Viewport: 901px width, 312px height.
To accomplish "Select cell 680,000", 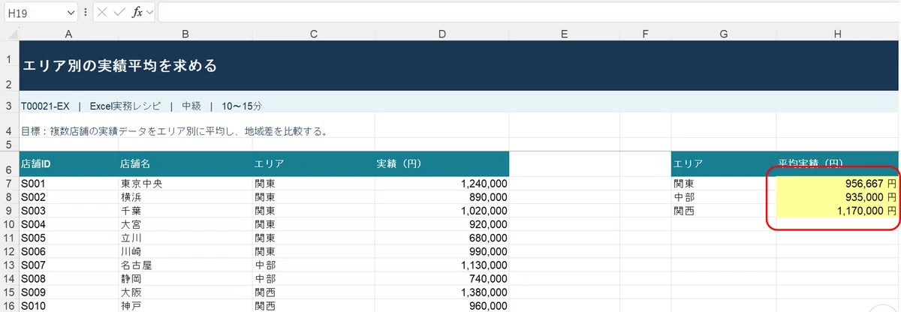I will [441, 238].
